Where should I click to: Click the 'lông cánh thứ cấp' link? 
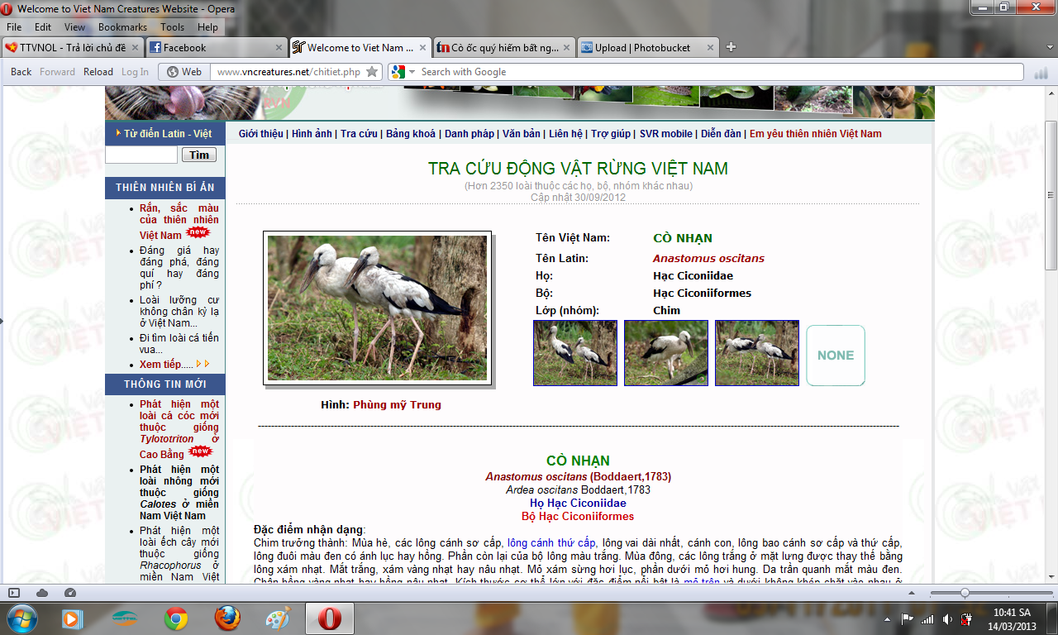pos(553,542)
